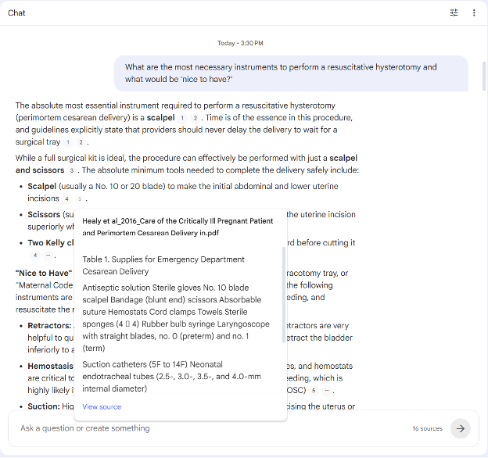Expand ellipsis citations after 'OSC)'

(327, 391)
